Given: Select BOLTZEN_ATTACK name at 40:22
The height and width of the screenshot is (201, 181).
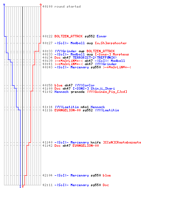Looking at the screenshot, I should click(x=68, y=36).
